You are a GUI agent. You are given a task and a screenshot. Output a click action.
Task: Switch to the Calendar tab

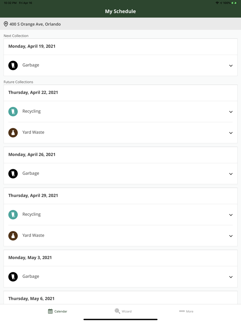point(57,311)
